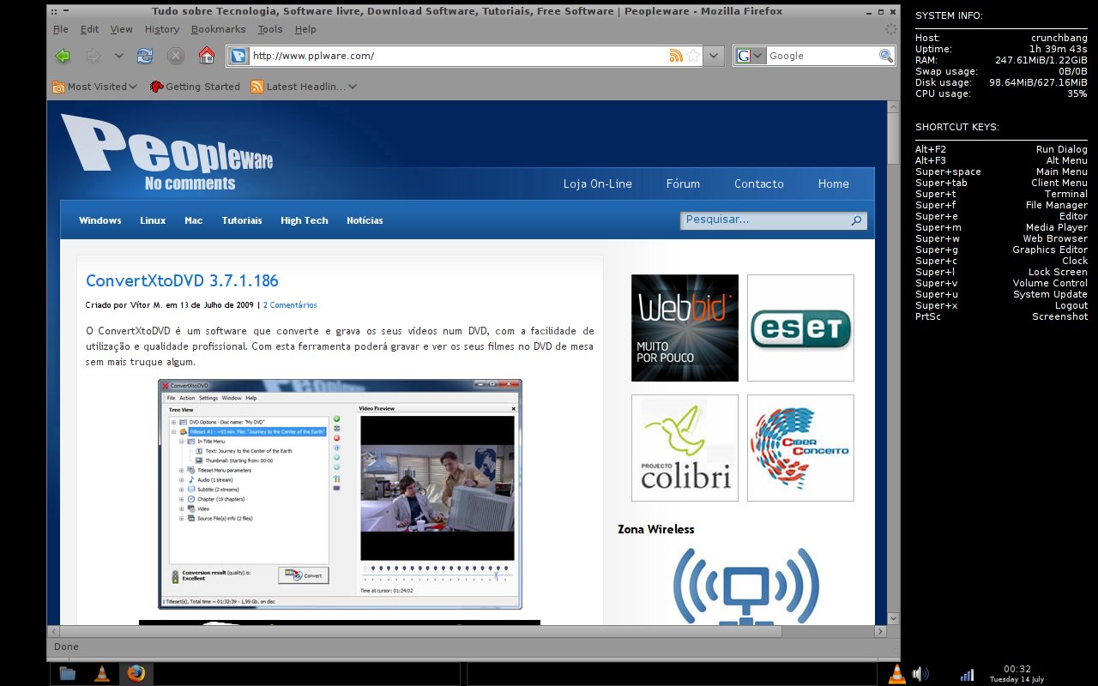Click the Ciber Conceito banner

pos(800,448)
